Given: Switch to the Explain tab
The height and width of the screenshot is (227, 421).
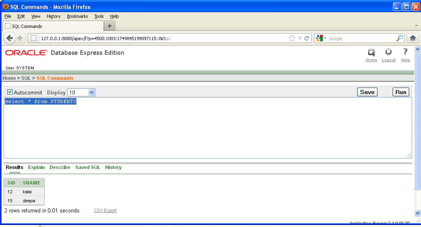Looking at the screenshot, I should 36,167.
